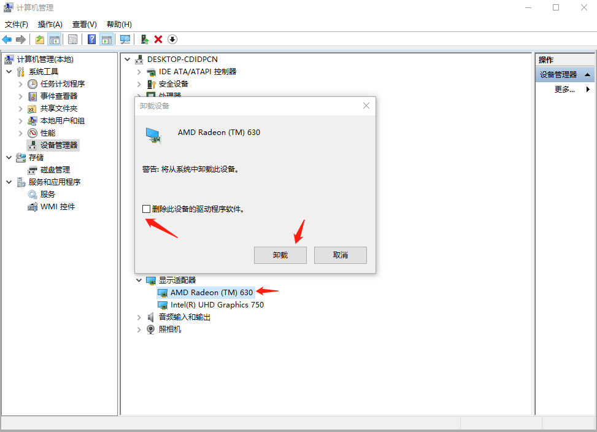Image resolution: width=597 pixels, height=432 pixels.
Task: Collapse the 系统工具 tree node
Action: pyautogui.click(x=9, y=72)
